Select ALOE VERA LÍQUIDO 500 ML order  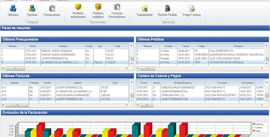tap(200, 58)
